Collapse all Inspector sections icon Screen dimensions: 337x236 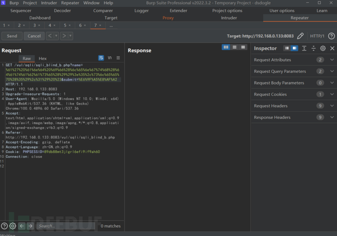(x=314, y=48)
